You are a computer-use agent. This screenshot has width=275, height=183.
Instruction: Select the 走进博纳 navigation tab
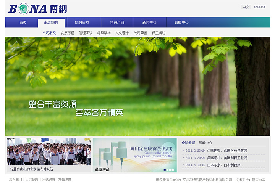pyautogui.click(x=51, y=22)
